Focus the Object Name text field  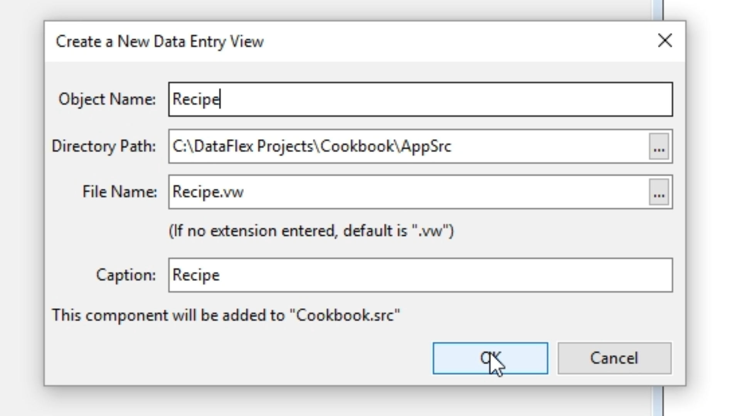point(420,99)
